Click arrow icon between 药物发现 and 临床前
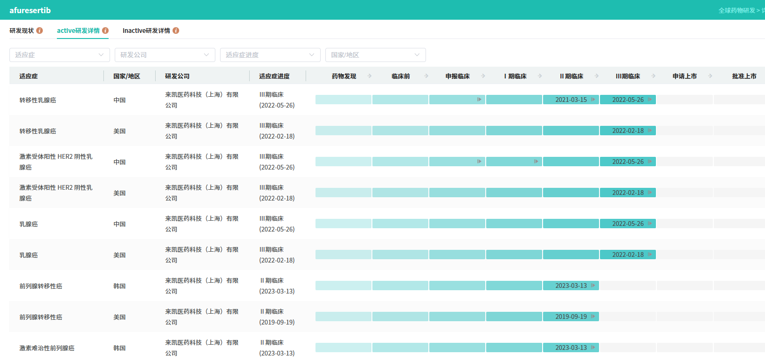Viewport: 765px width, 363px height. tap(370, 76)
